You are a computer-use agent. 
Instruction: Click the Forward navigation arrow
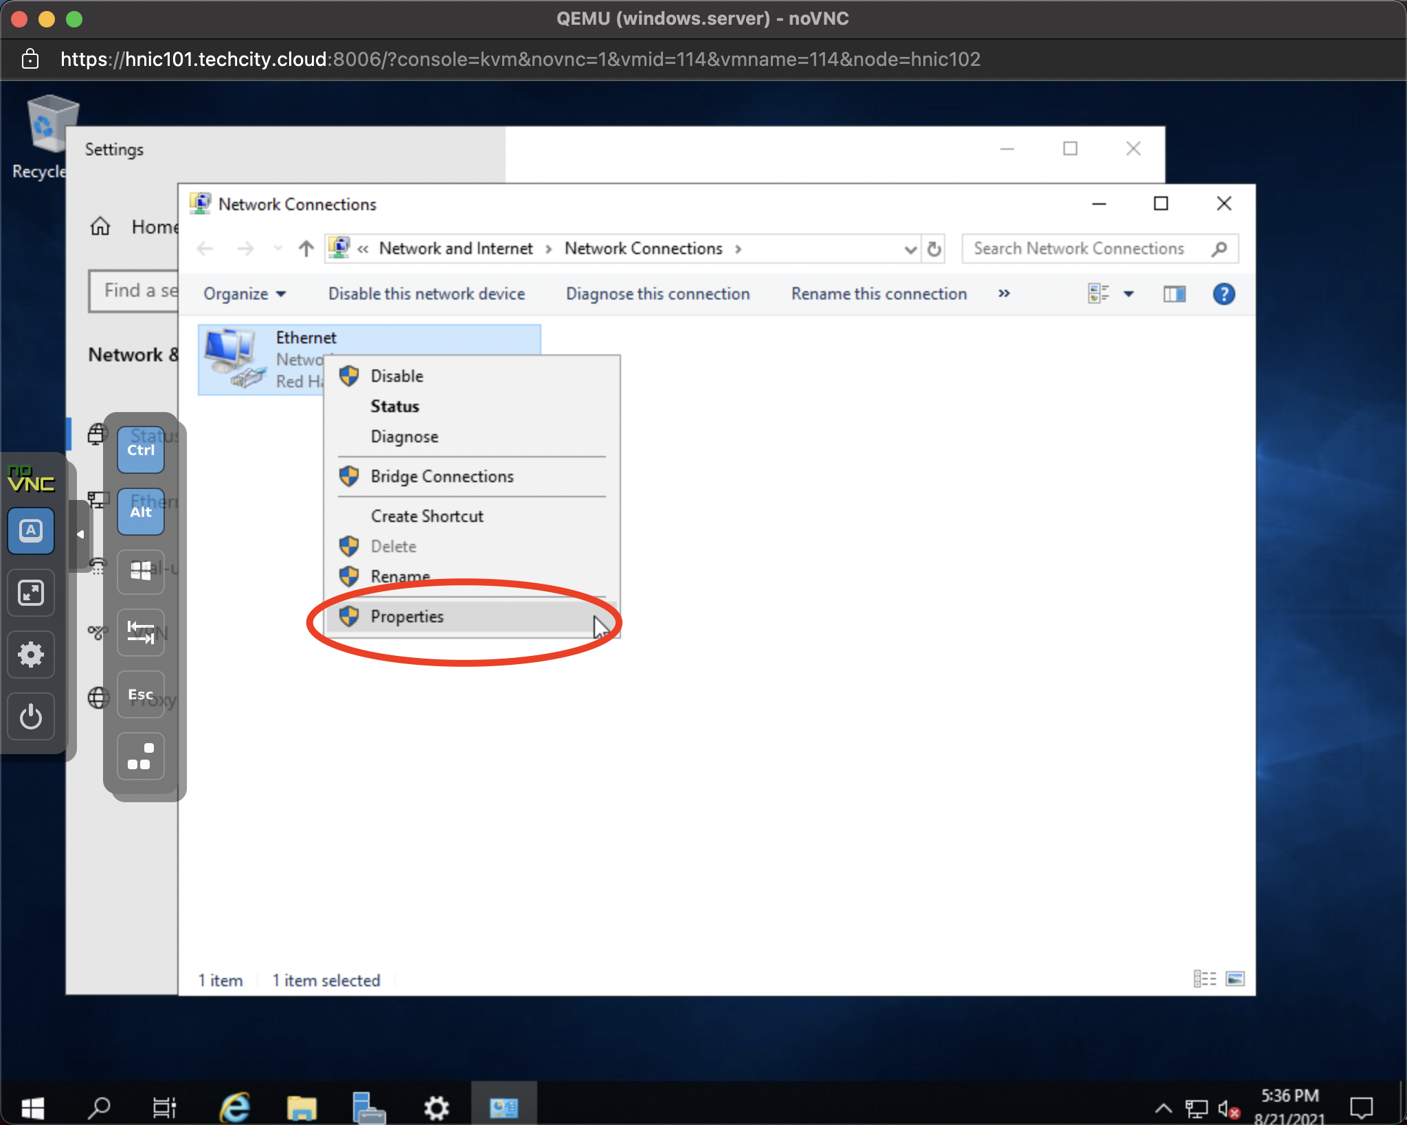coord(245,249)
